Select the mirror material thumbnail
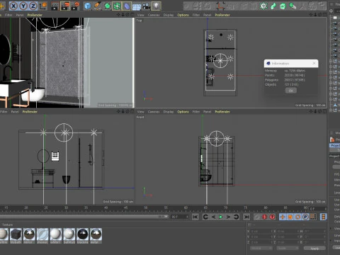 coord(29,236)
